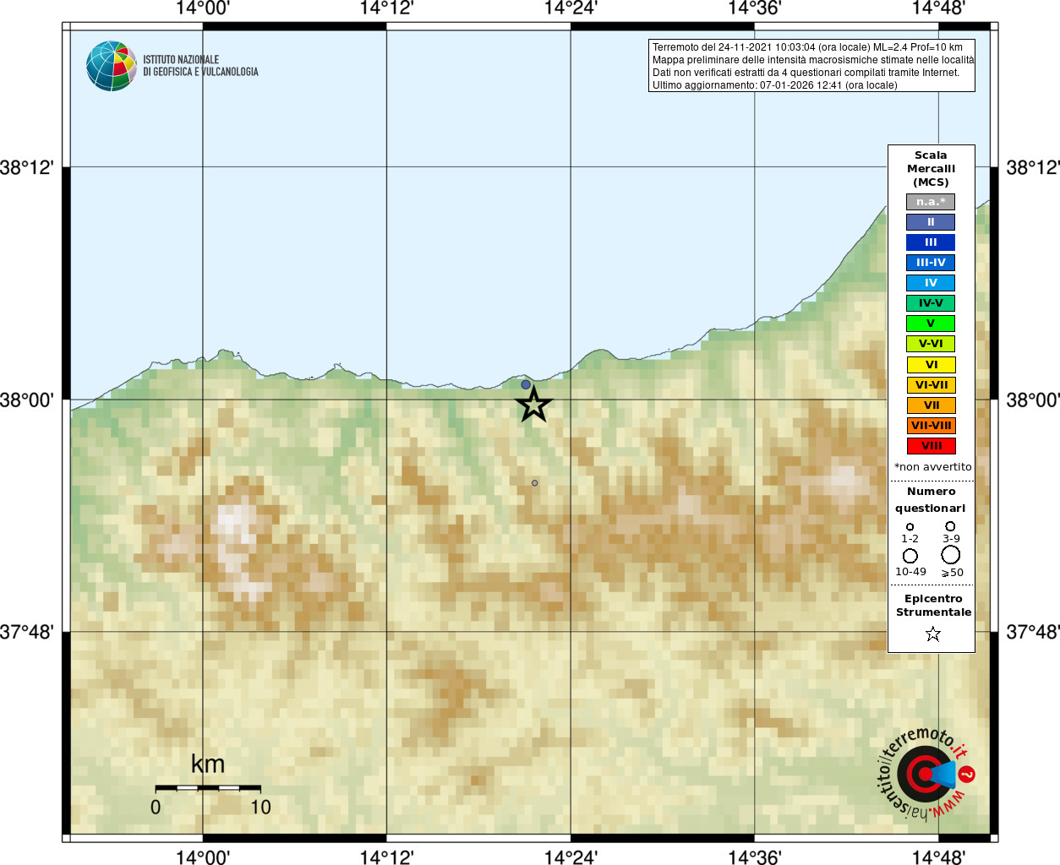1060x865 pixels.
Task: Click the yellow VI legend swatch
Action: click(x=931, y=365)
